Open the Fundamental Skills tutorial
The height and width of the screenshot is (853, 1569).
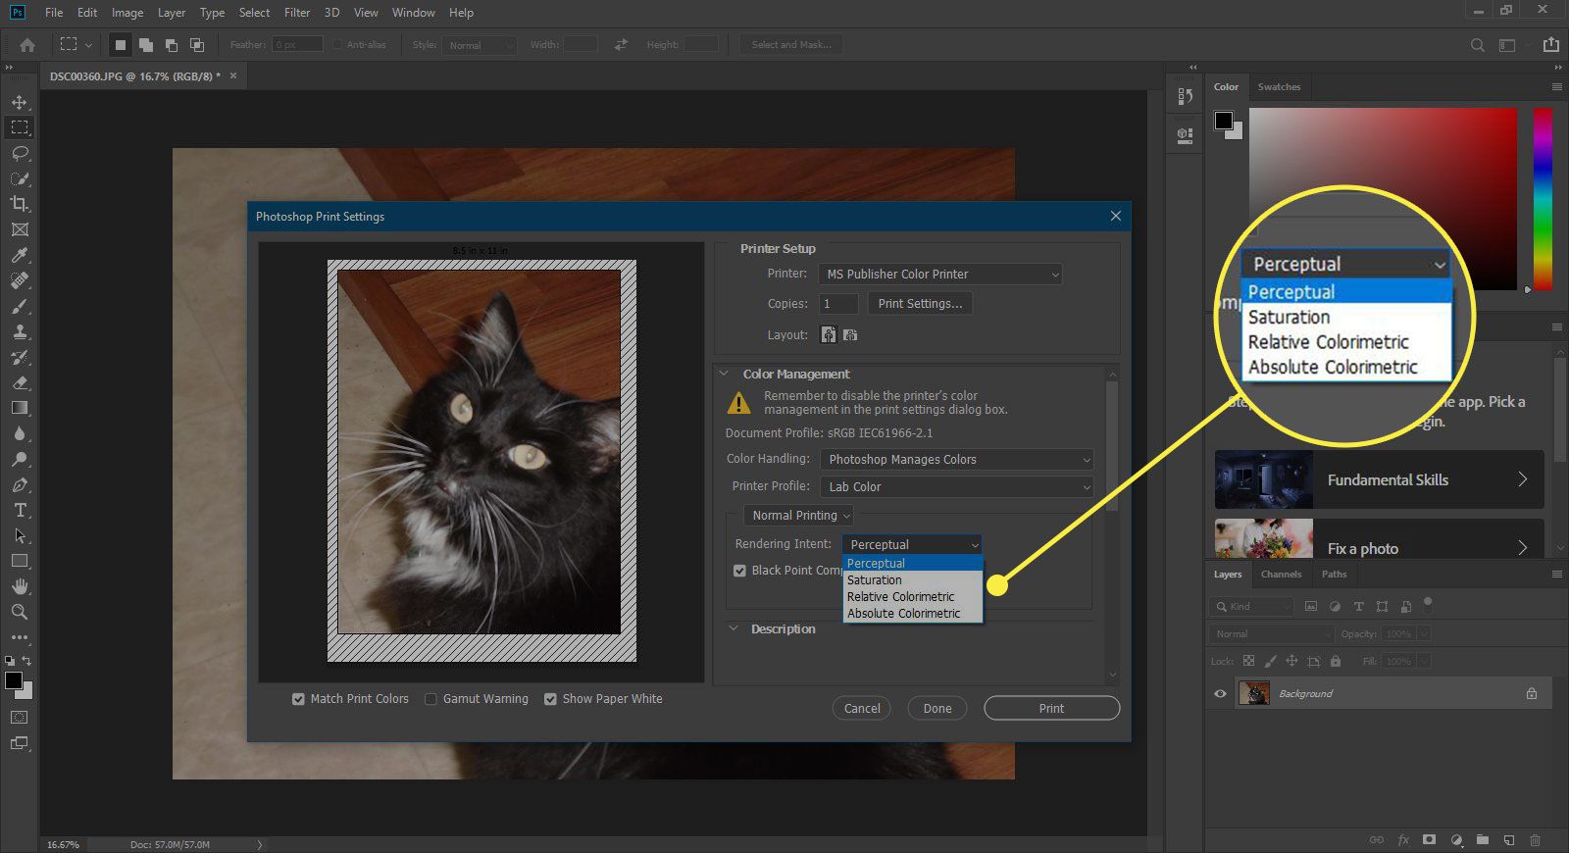point(1379,479)
